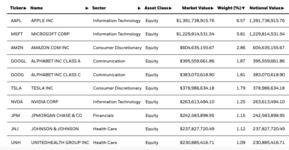Click sort arrow beside Name header
Image resolution: width=289 pixels, height=150 pixels.
(x=87, y=8)
